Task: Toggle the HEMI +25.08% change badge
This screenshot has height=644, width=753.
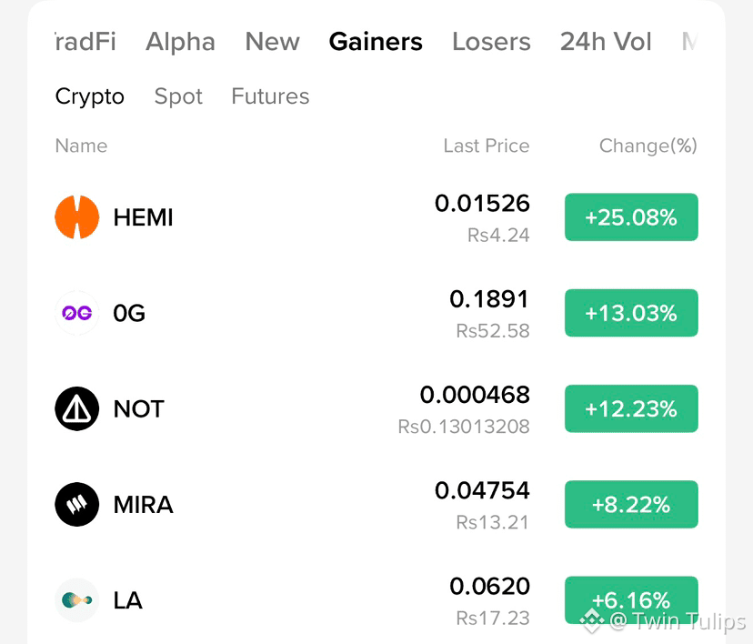Action: [x=631, y=217]
